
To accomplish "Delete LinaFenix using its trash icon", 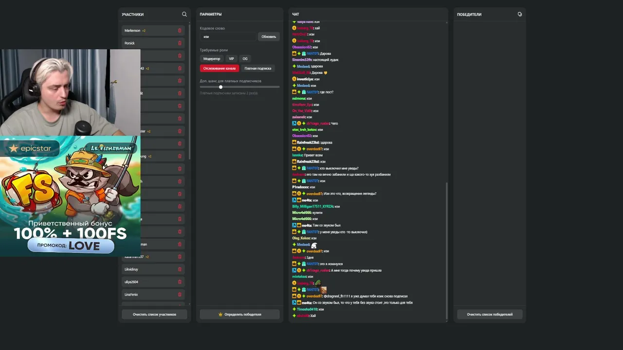I will (180, 295).
